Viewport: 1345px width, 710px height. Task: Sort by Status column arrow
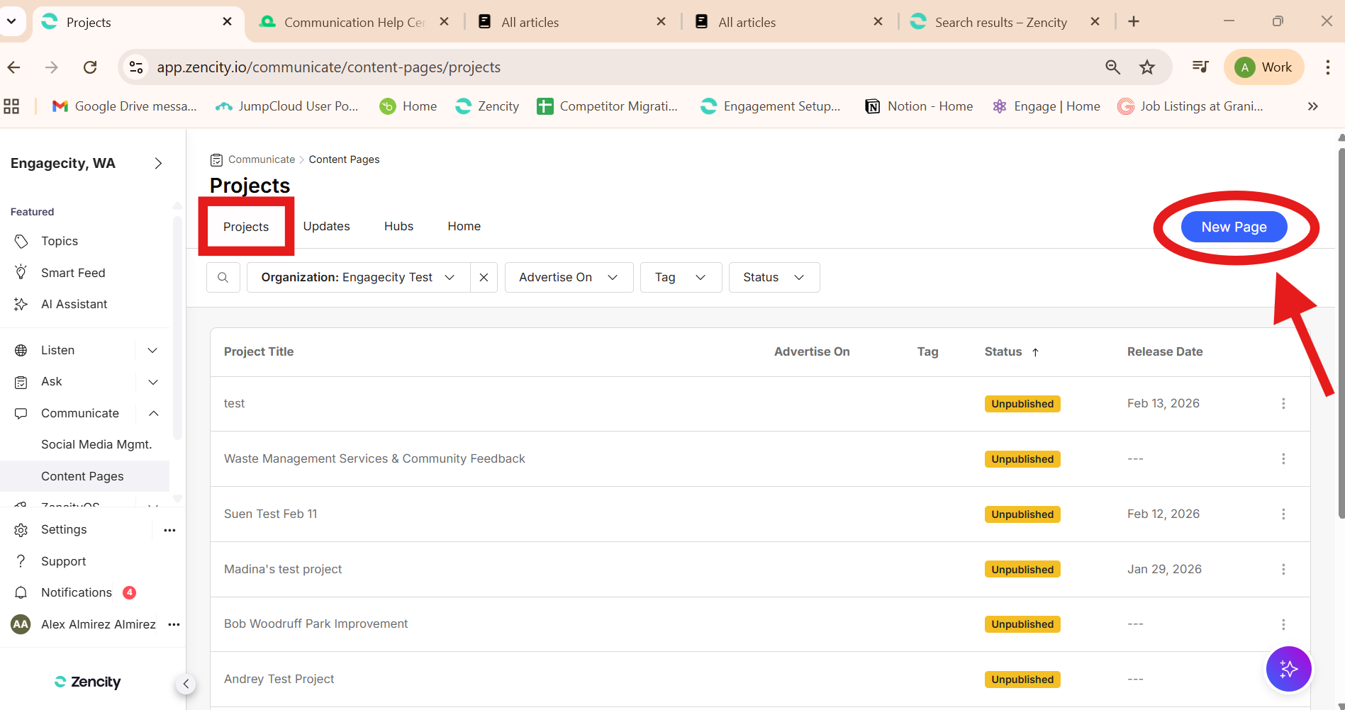tap(1035, 352)
